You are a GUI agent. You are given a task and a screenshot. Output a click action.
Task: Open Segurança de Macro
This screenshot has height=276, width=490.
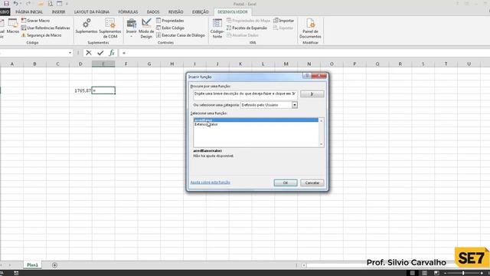tap(41, 35)
